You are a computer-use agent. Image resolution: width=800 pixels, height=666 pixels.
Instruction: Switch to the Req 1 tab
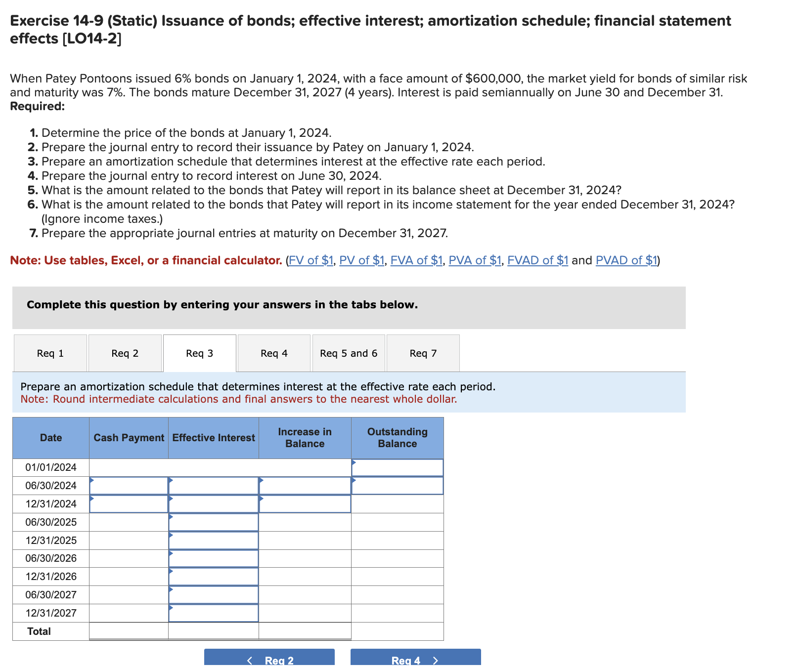(50, 353)
